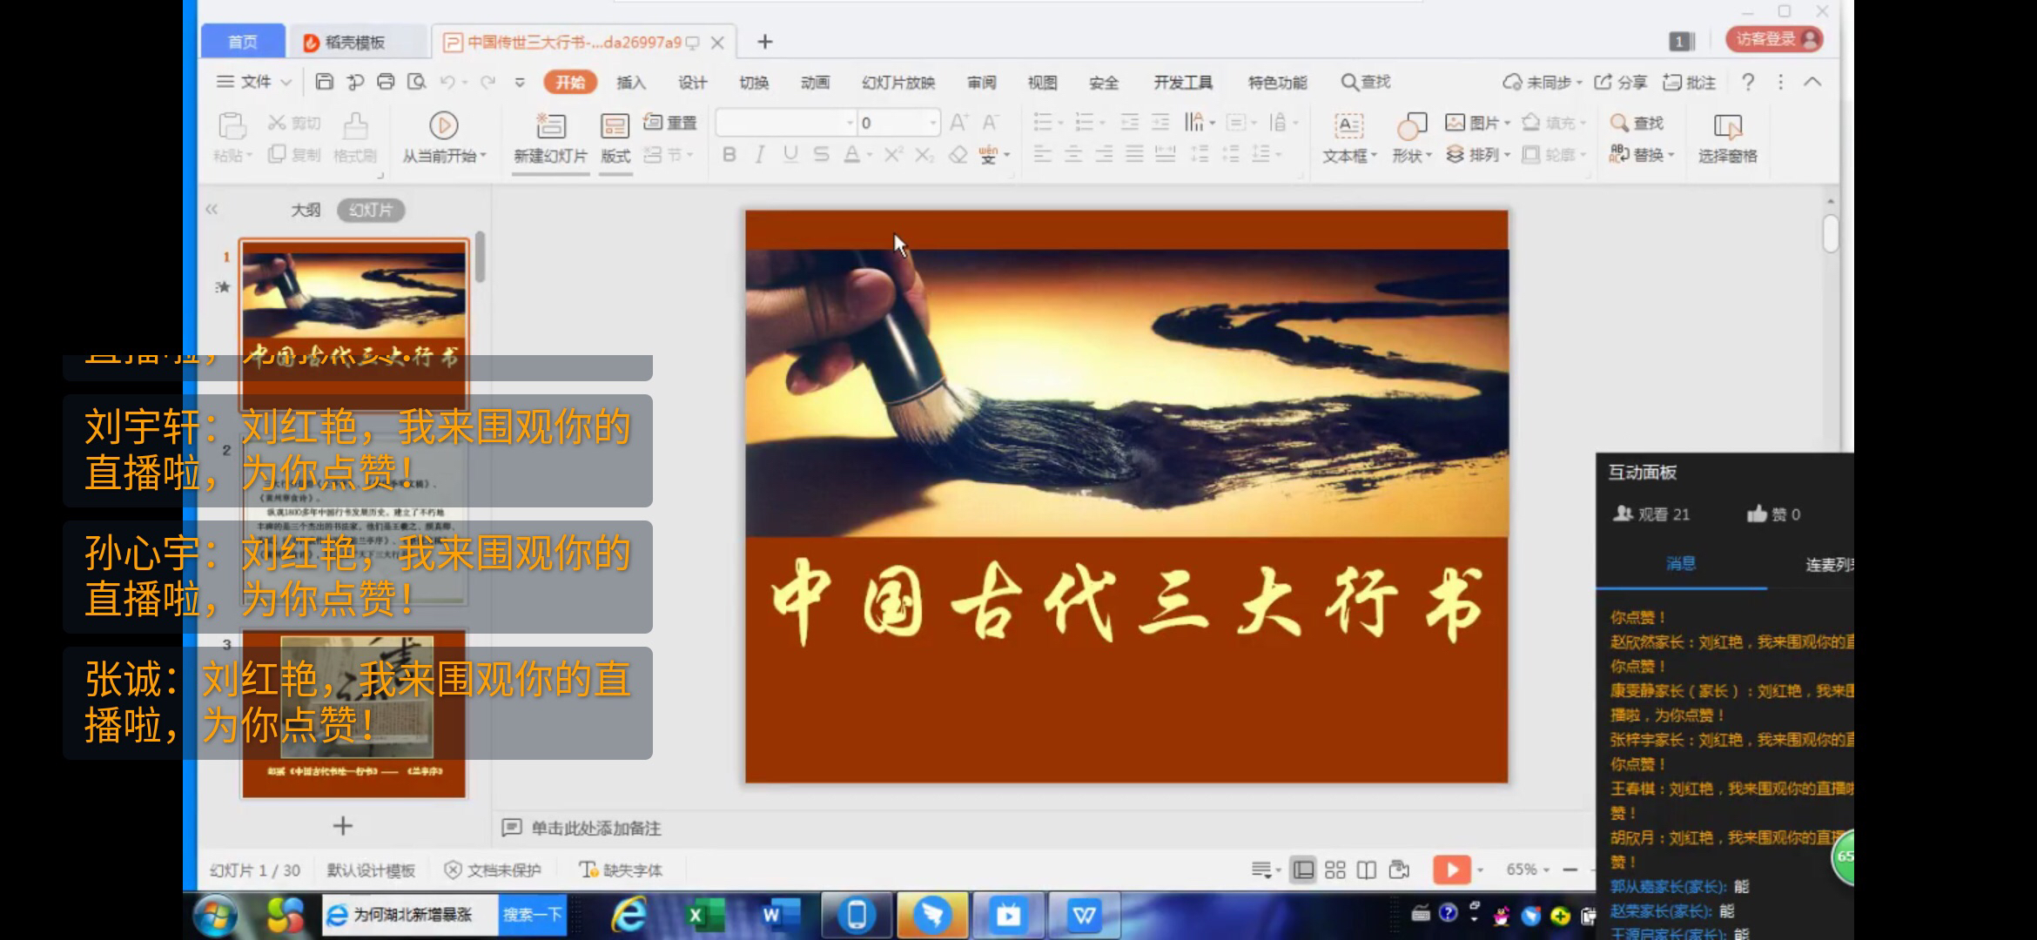Click the 格式刷 format painter icon

click(355, 126)
